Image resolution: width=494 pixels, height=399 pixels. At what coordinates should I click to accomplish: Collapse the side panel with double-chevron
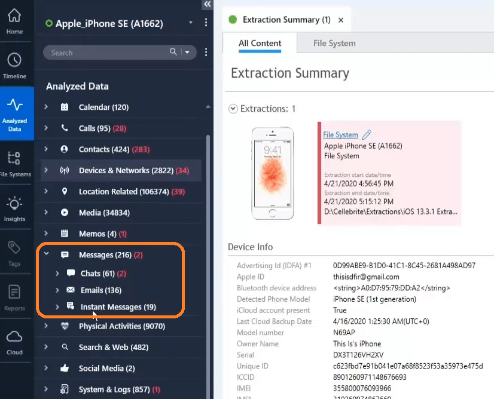[x=208, y=4]
